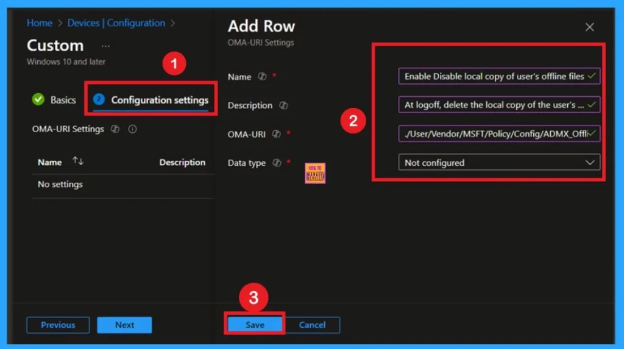624x349 pixels.
Task: Sort the Name column with the arrows icon
Action: [x=78, y=161]
